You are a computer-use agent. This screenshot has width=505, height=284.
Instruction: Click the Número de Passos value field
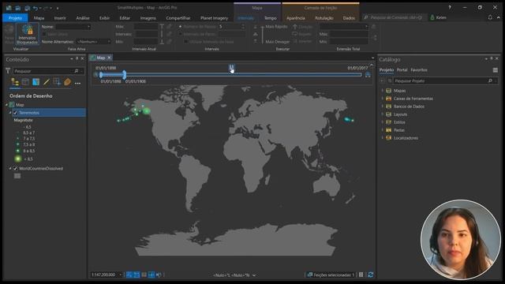[230, 27]
